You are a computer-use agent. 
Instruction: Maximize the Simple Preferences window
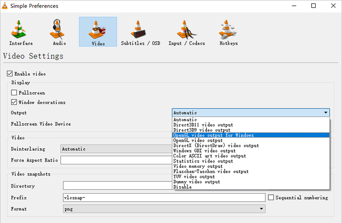(313, 5)
